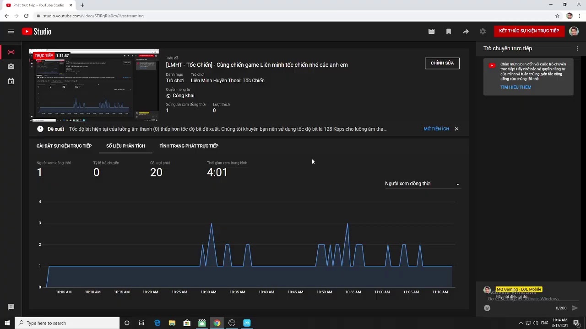Screen dimensions: 586x329
Task: Click the send feedback icon in the sidebar
Action: pos(11,307)
